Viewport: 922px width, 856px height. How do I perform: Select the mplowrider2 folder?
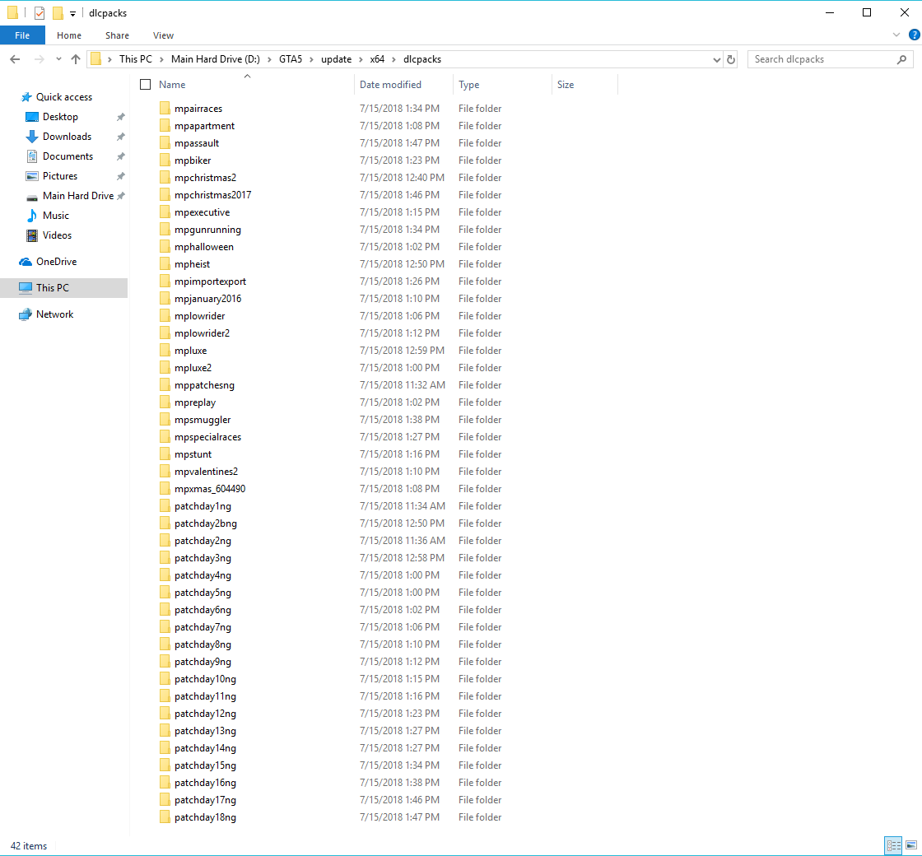point(202,333)
